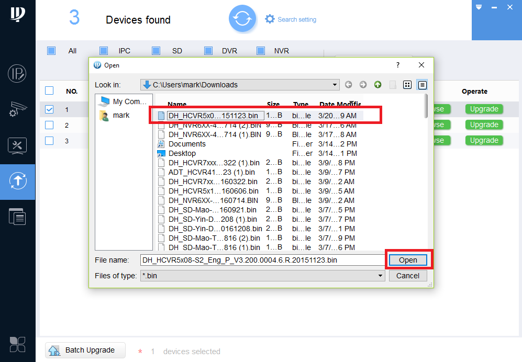Select the checkbox for device 2
The height and width of the screenshot is (362, 522).
(x=49, y=125)
